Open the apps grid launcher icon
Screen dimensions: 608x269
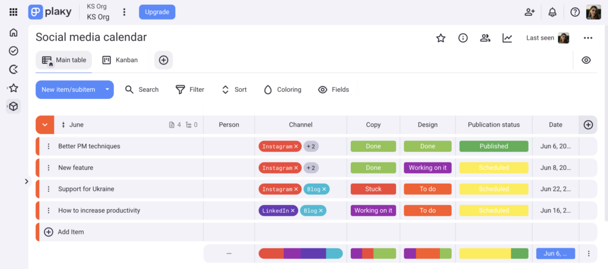point(13,12)
